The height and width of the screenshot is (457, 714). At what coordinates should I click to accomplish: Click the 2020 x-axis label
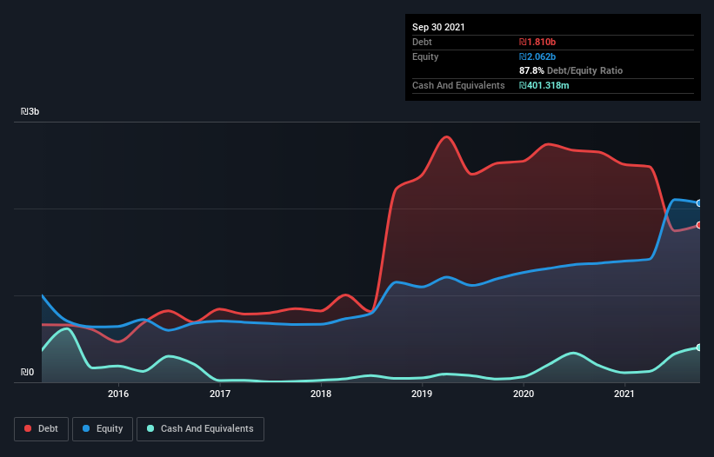[x=524, y=394]
